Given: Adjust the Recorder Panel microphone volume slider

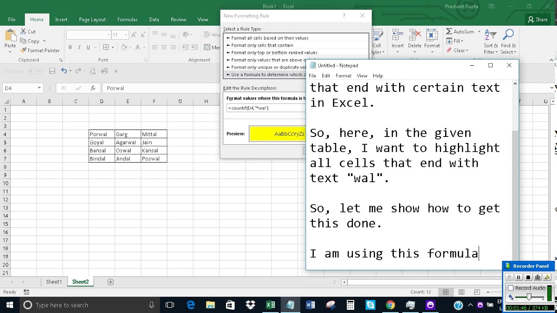Looking at the screenshot, I should pos(529,297).
